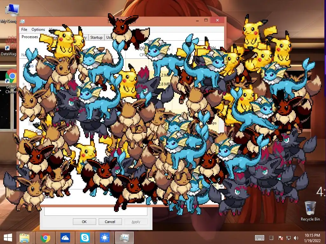Viewport: 326px width, 244px height.
Task: Open the File menu in Task Manager
Action: tap(24, 30)
